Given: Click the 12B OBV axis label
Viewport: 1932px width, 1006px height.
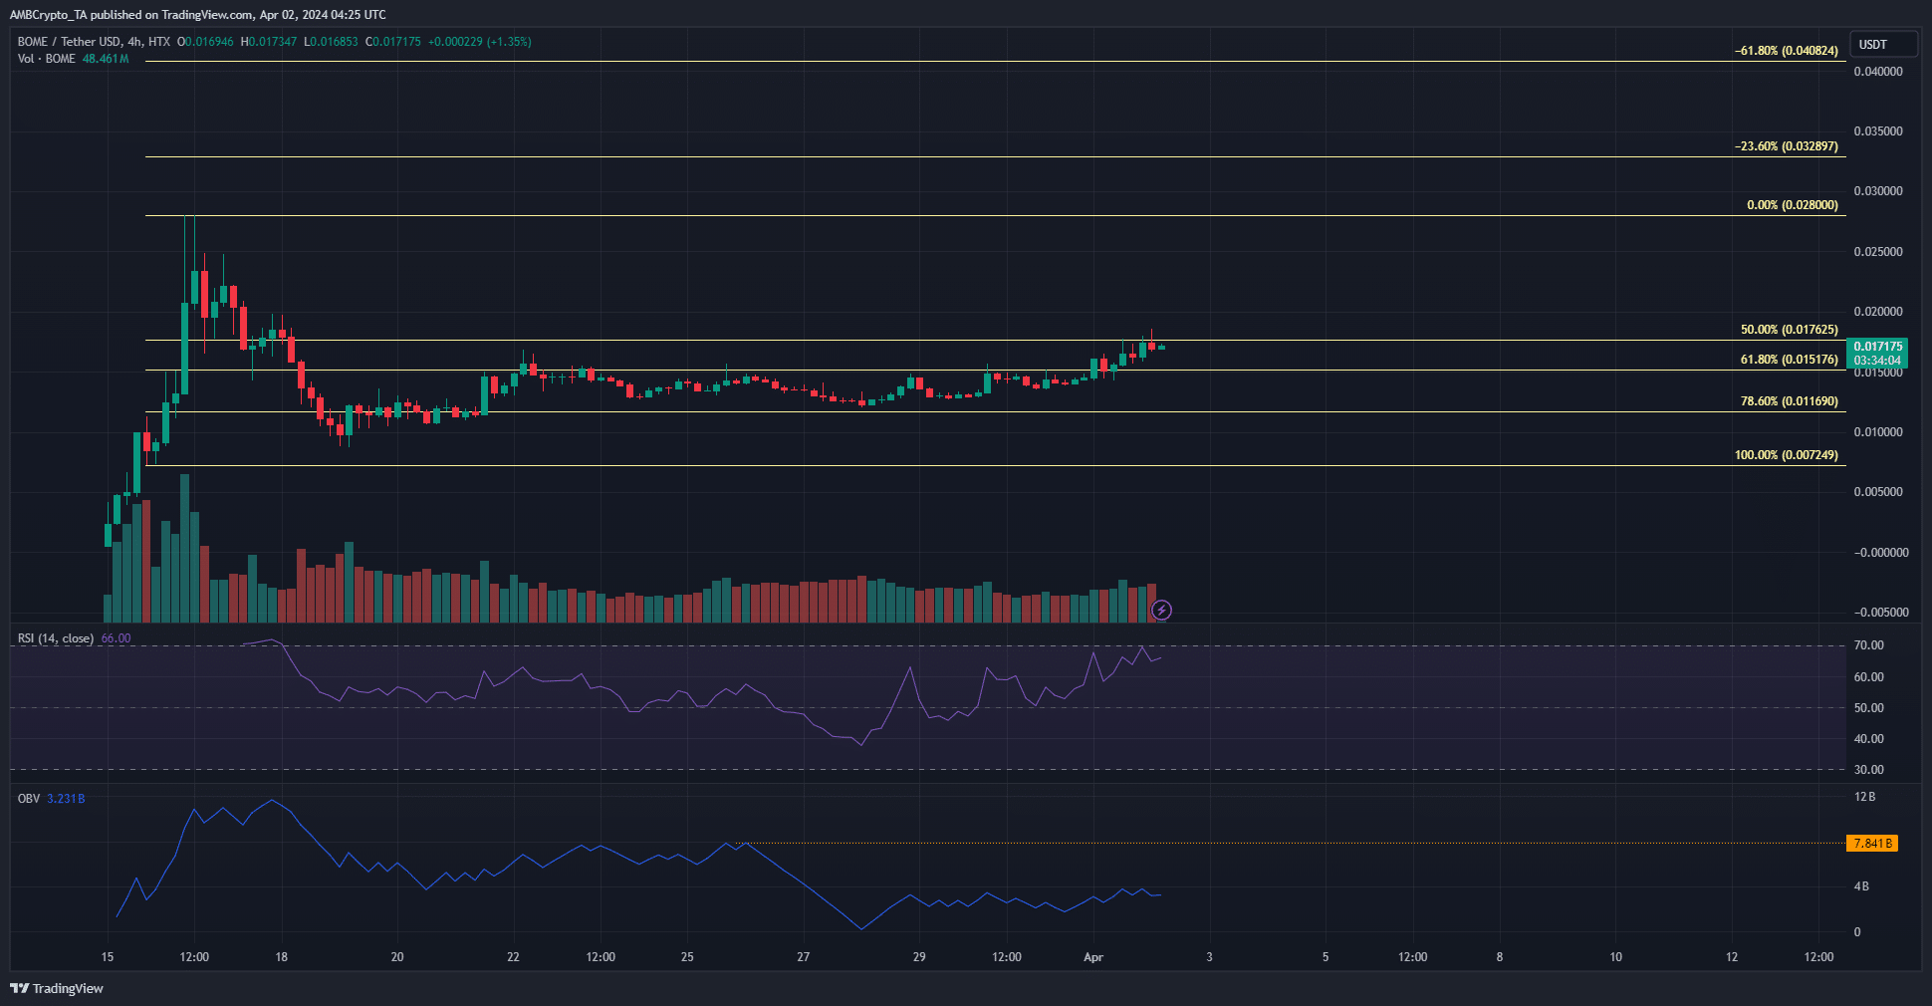Looking at the screenshot, I should point(1864,797).
